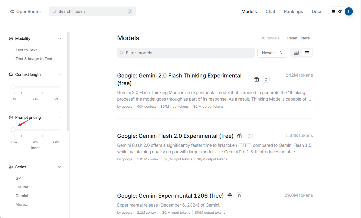Open google link under Gemini 2.0 Flash Thinking
Image resolution: width=361 pixels, height=218 pixels.
pyautogui.click(x=127, y=107)
